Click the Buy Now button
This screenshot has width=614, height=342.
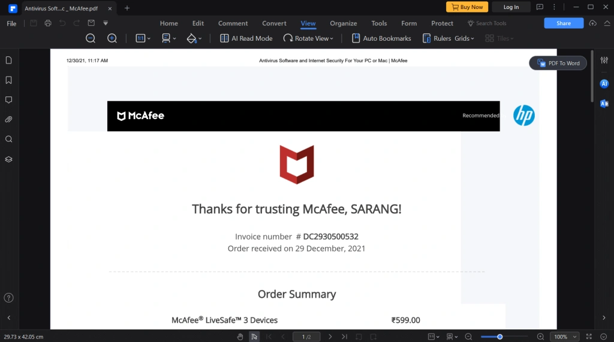(467, 7)
